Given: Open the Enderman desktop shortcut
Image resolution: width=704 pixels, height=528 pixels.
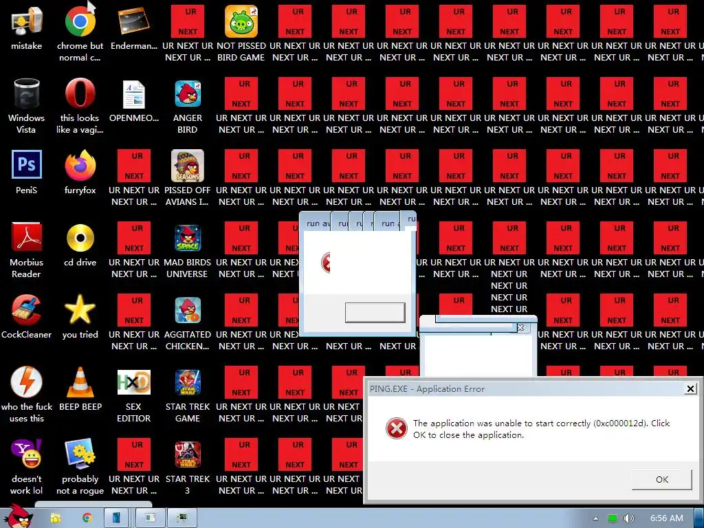Looking at the screenshot, I should pyautogui.click(x=133, y=21).
